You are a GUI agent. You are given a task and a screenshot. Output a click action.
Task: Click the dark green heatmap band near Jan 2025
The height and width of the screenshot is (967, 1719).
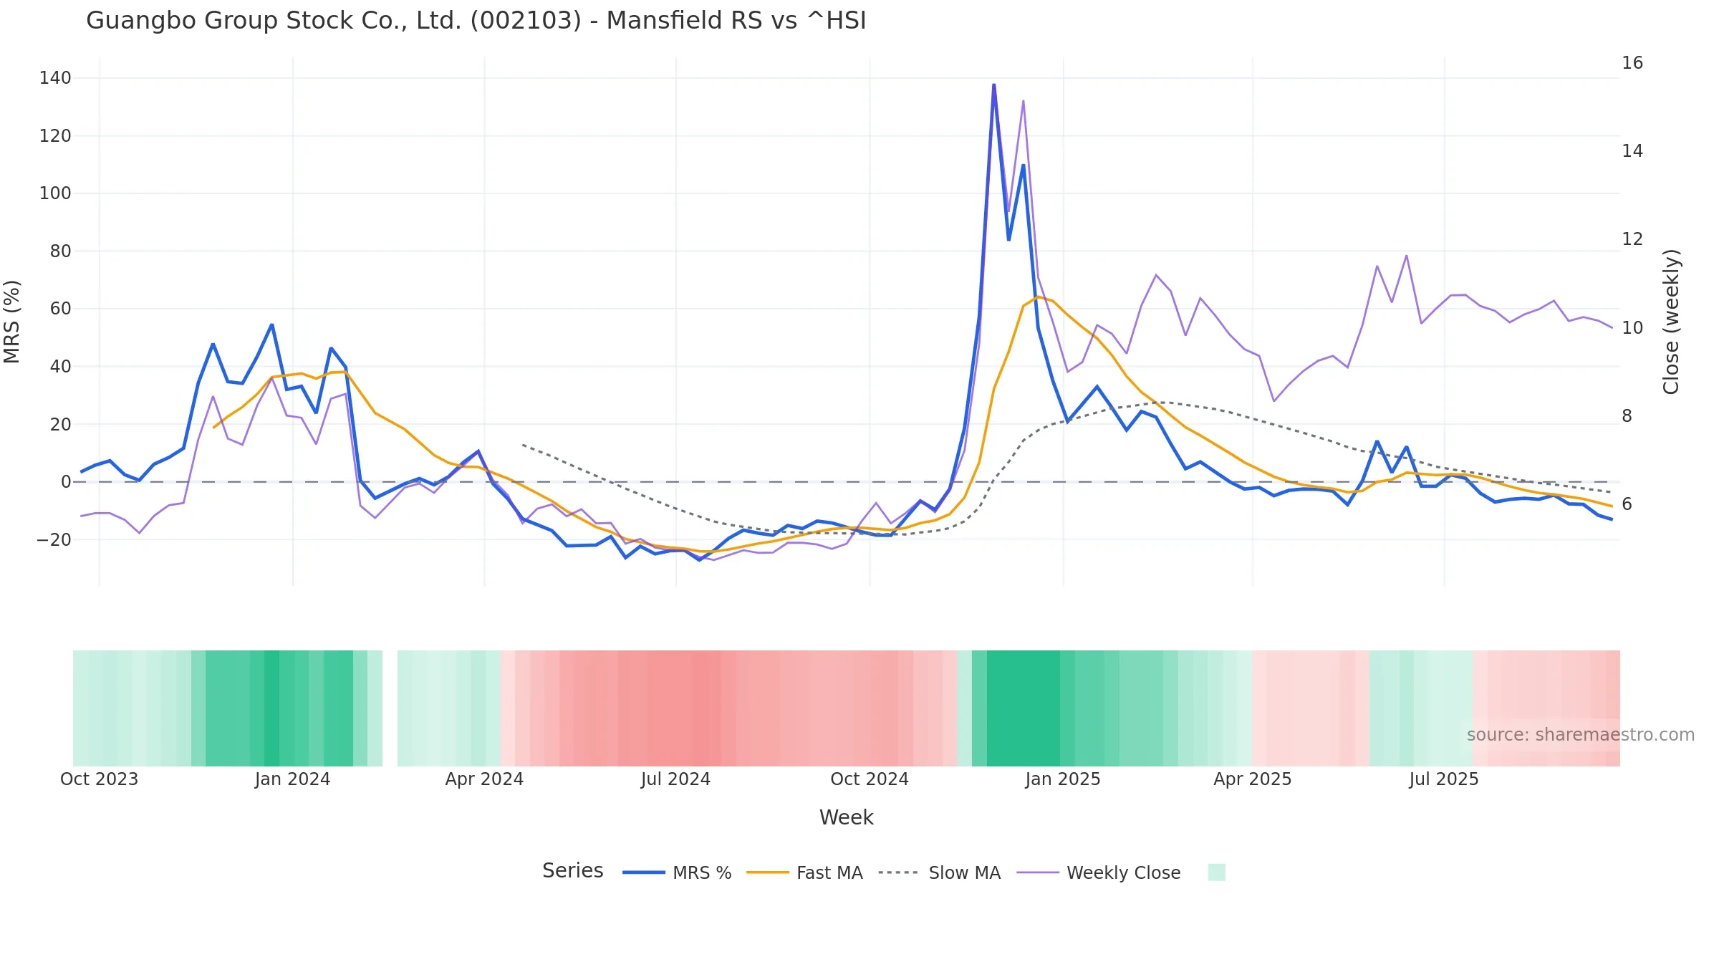point(1023,708)
